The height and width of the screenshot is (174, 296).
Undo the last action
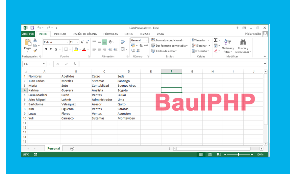(39, 28)
